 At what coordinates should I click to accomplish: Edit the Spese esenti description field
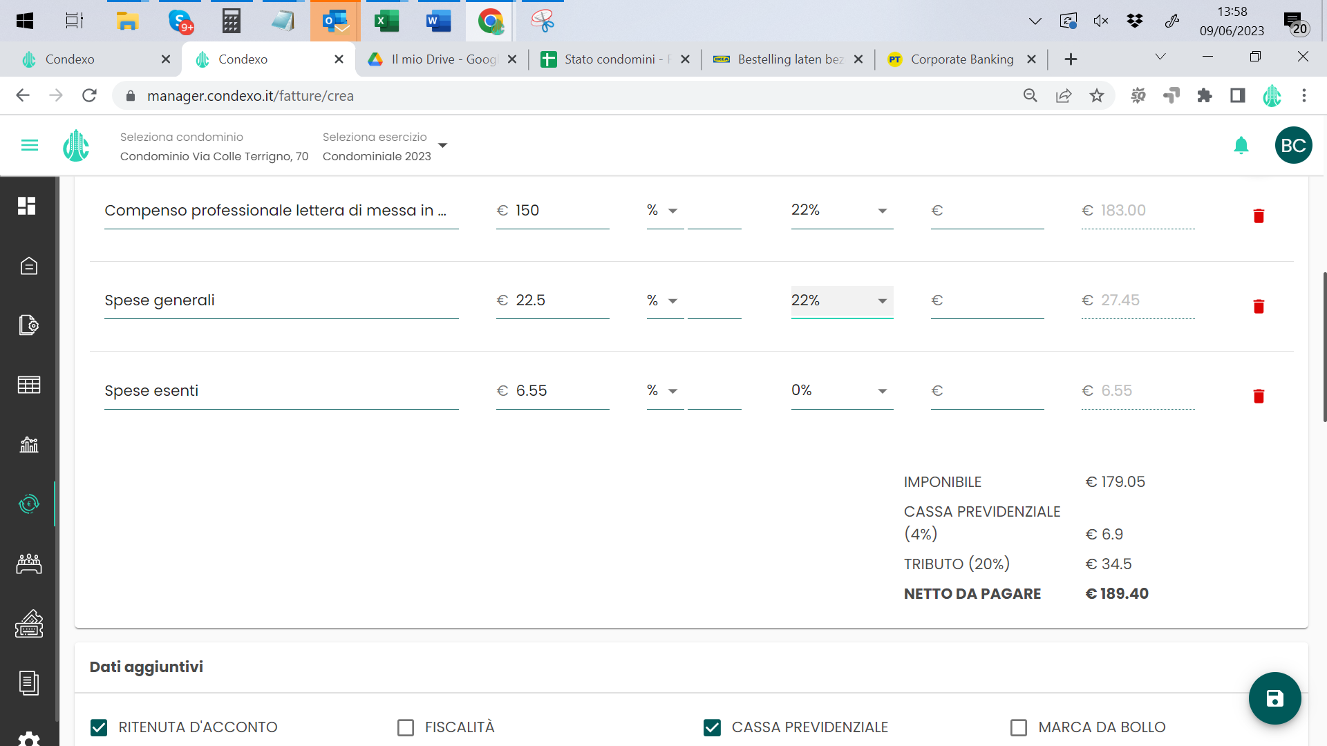point(281,391)
